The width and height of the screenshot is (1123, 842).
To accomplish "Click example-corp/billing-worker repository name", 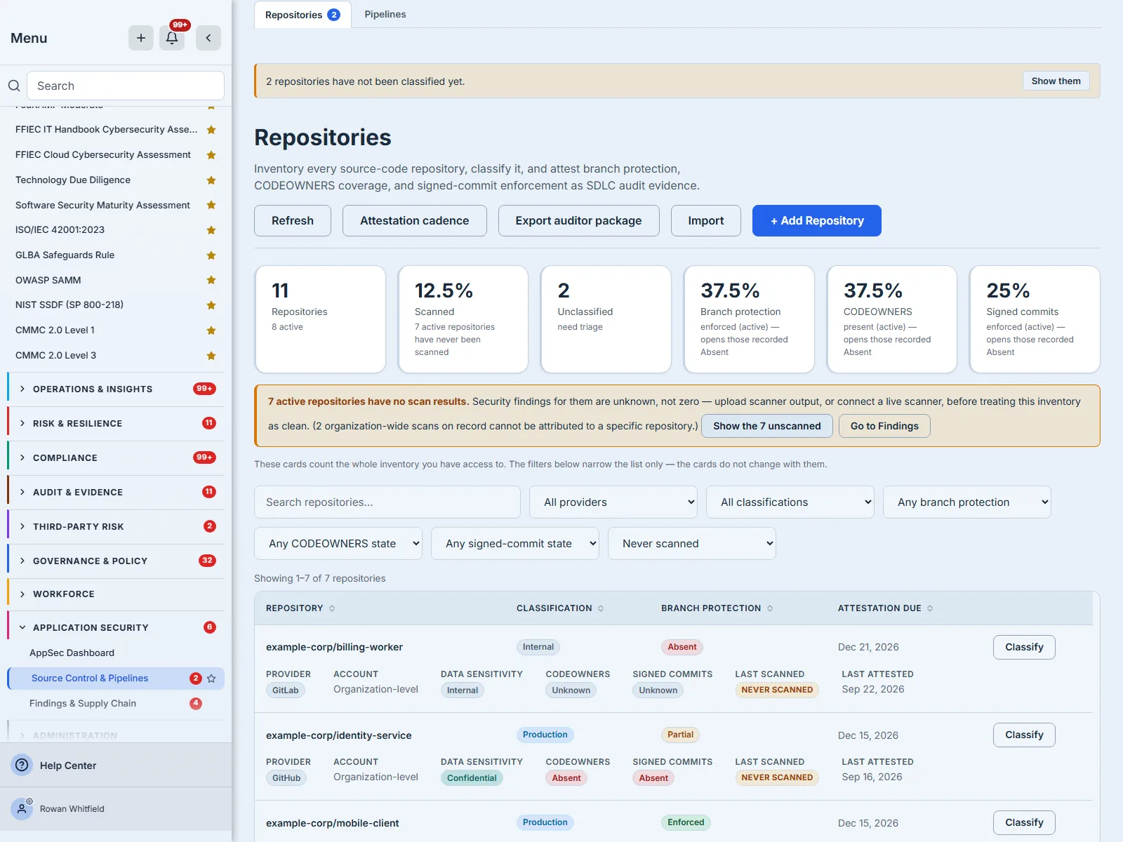I will coord(334,647).
